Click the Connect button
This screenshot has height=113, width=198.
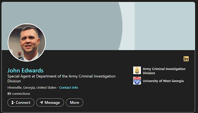pos(21,102)
